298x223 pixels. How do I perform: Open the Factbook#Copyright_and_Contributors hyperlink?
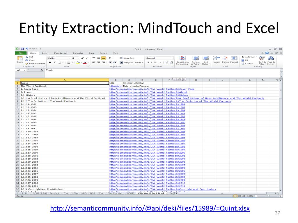(162, 189)
